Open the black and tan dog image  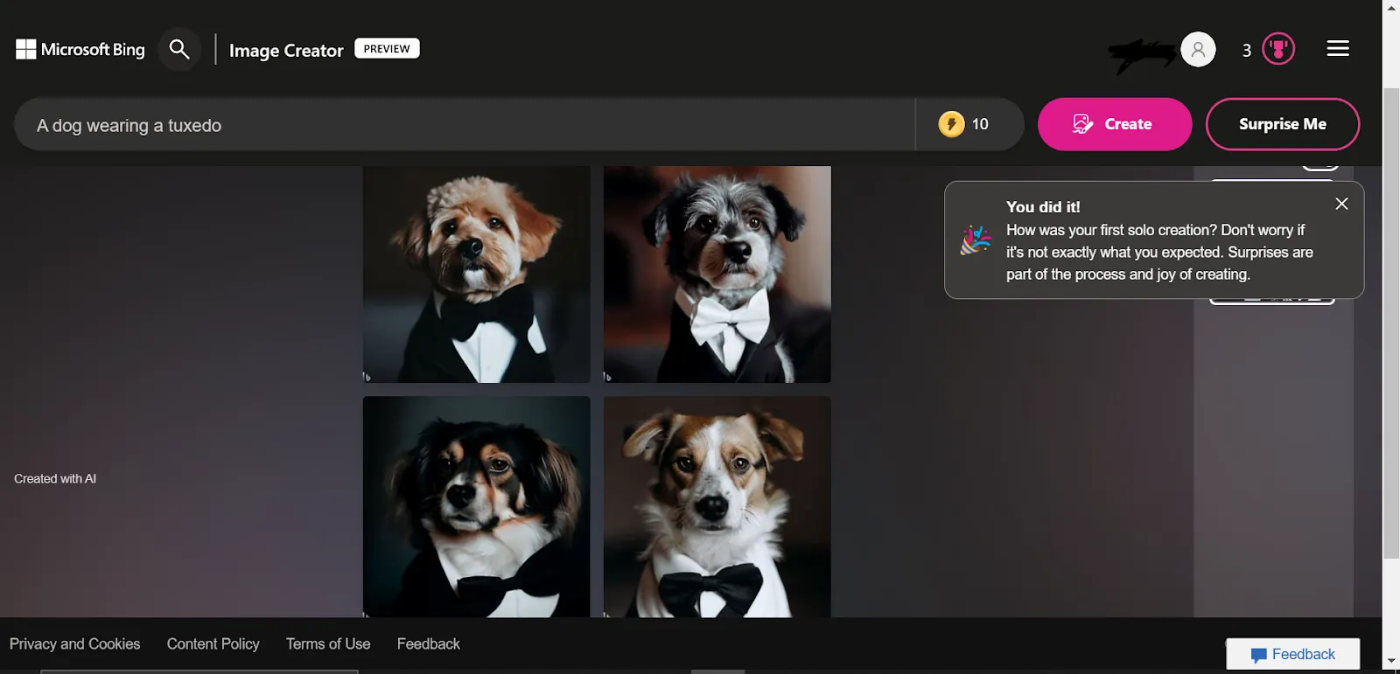476,506
